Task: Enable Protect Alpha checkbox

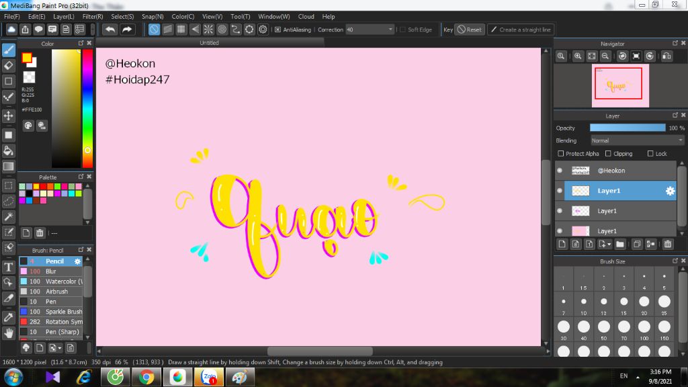Action: (x=561, y=154)
